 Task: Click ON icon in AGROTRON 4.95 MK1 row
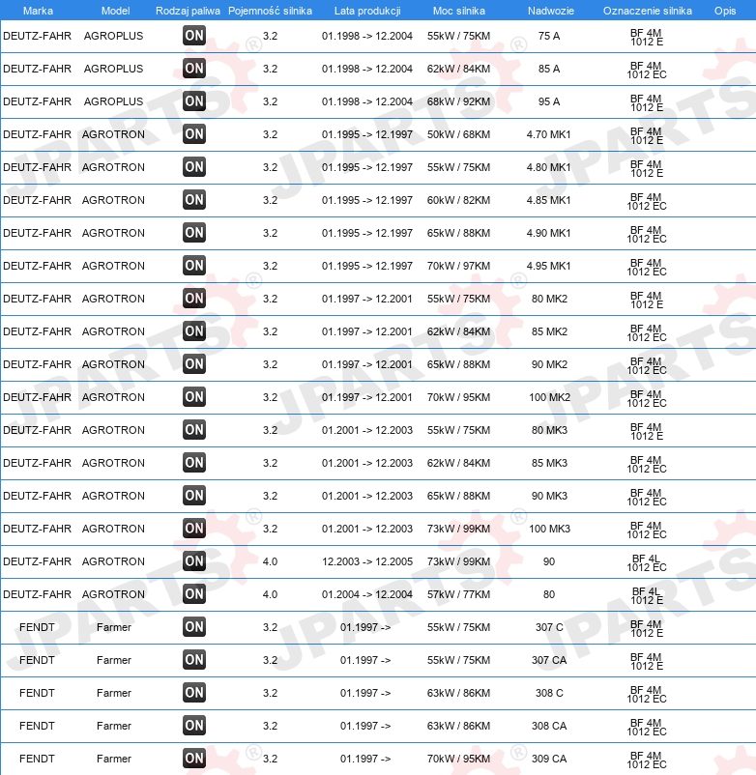193,266
